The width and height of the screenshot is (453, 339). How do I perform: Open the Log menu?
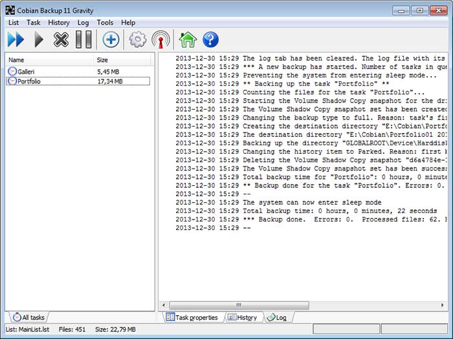(83, 23)
